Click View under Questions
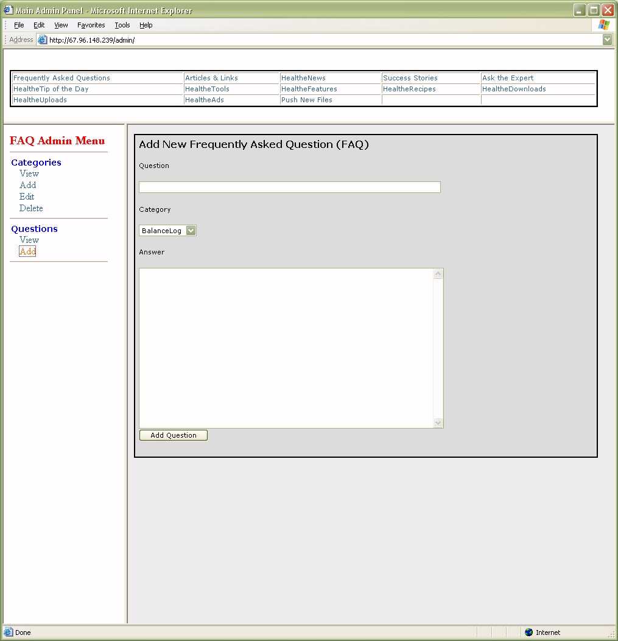The width and height of the screenshot is (618, 641). (x=29, y=240)
